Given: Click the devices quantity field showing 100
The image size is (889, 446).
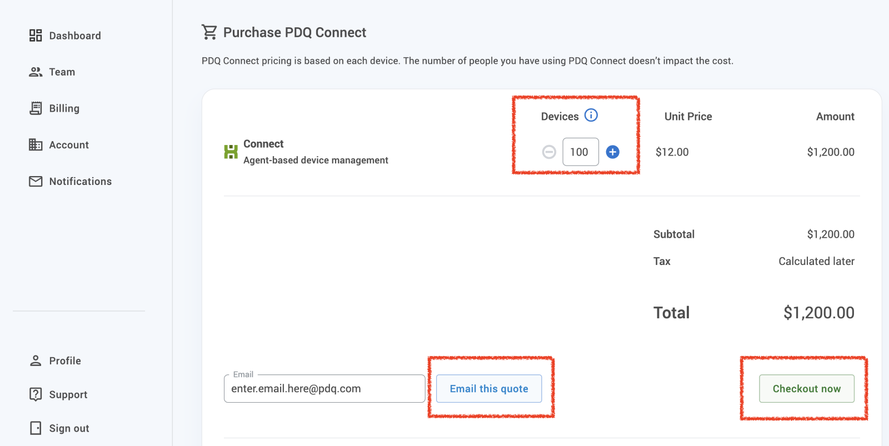Looking at the screenshot, I should coord(581,152).
